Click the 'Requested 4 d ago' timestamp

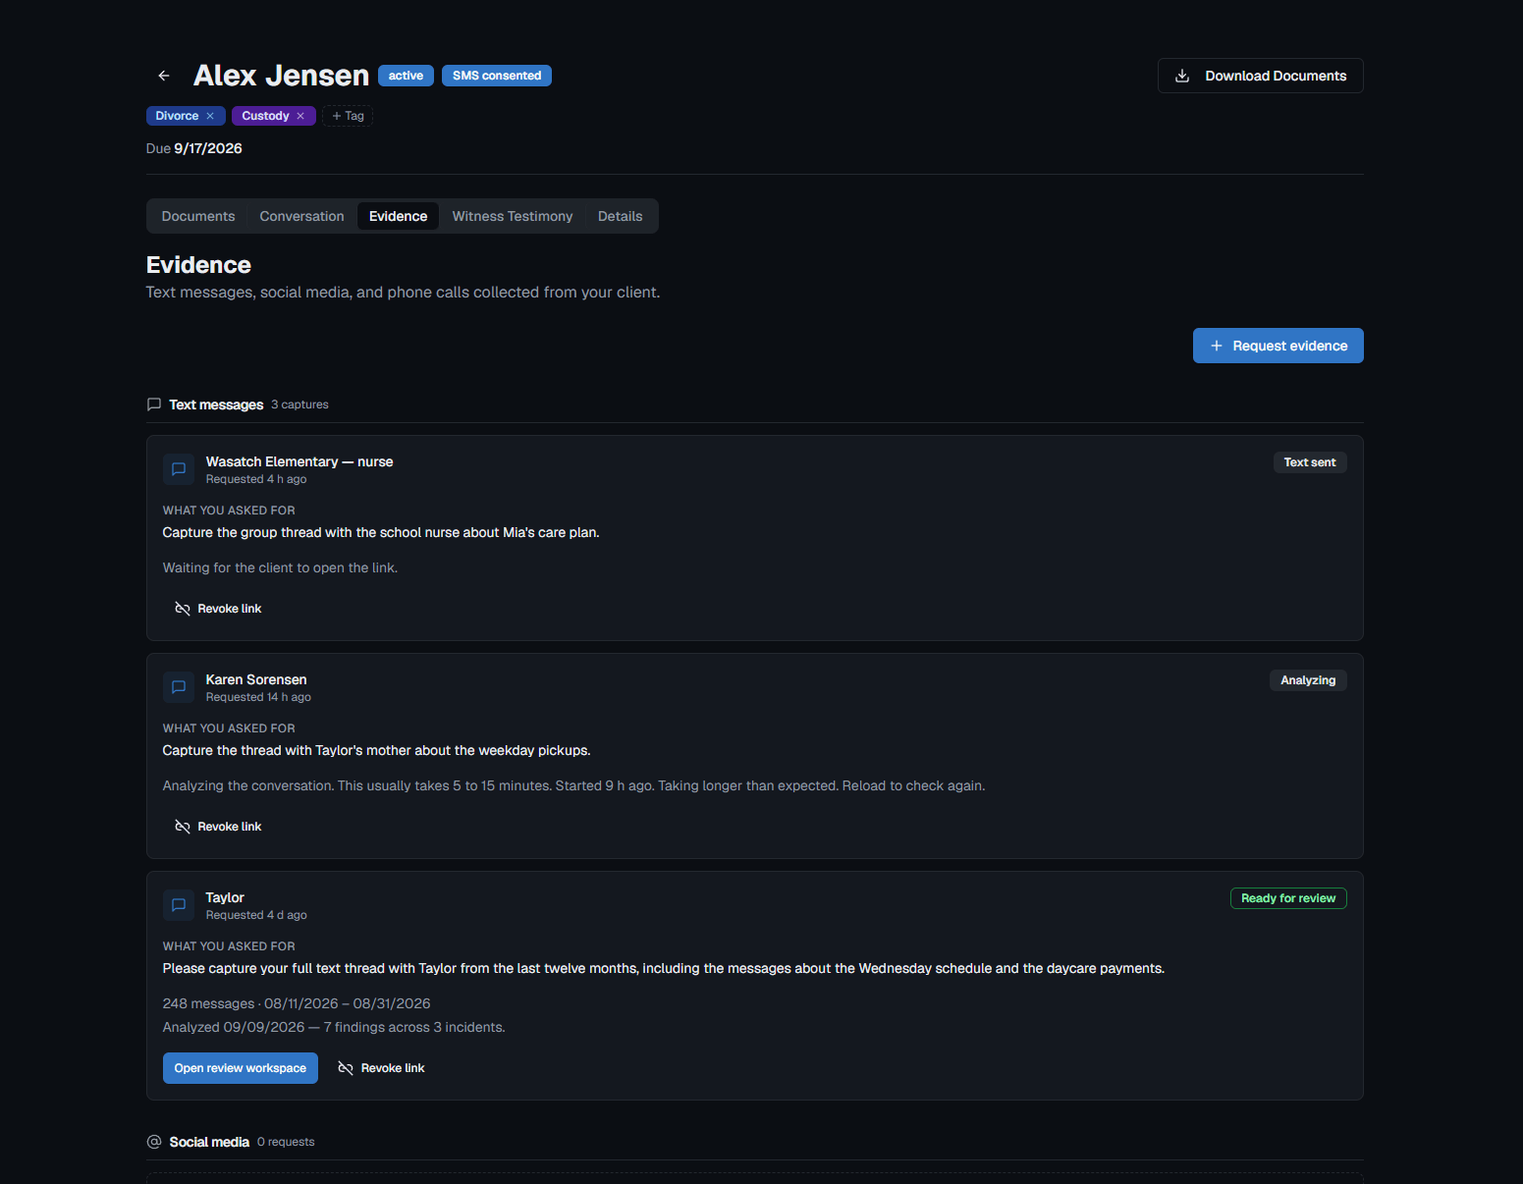pos(256,915)
